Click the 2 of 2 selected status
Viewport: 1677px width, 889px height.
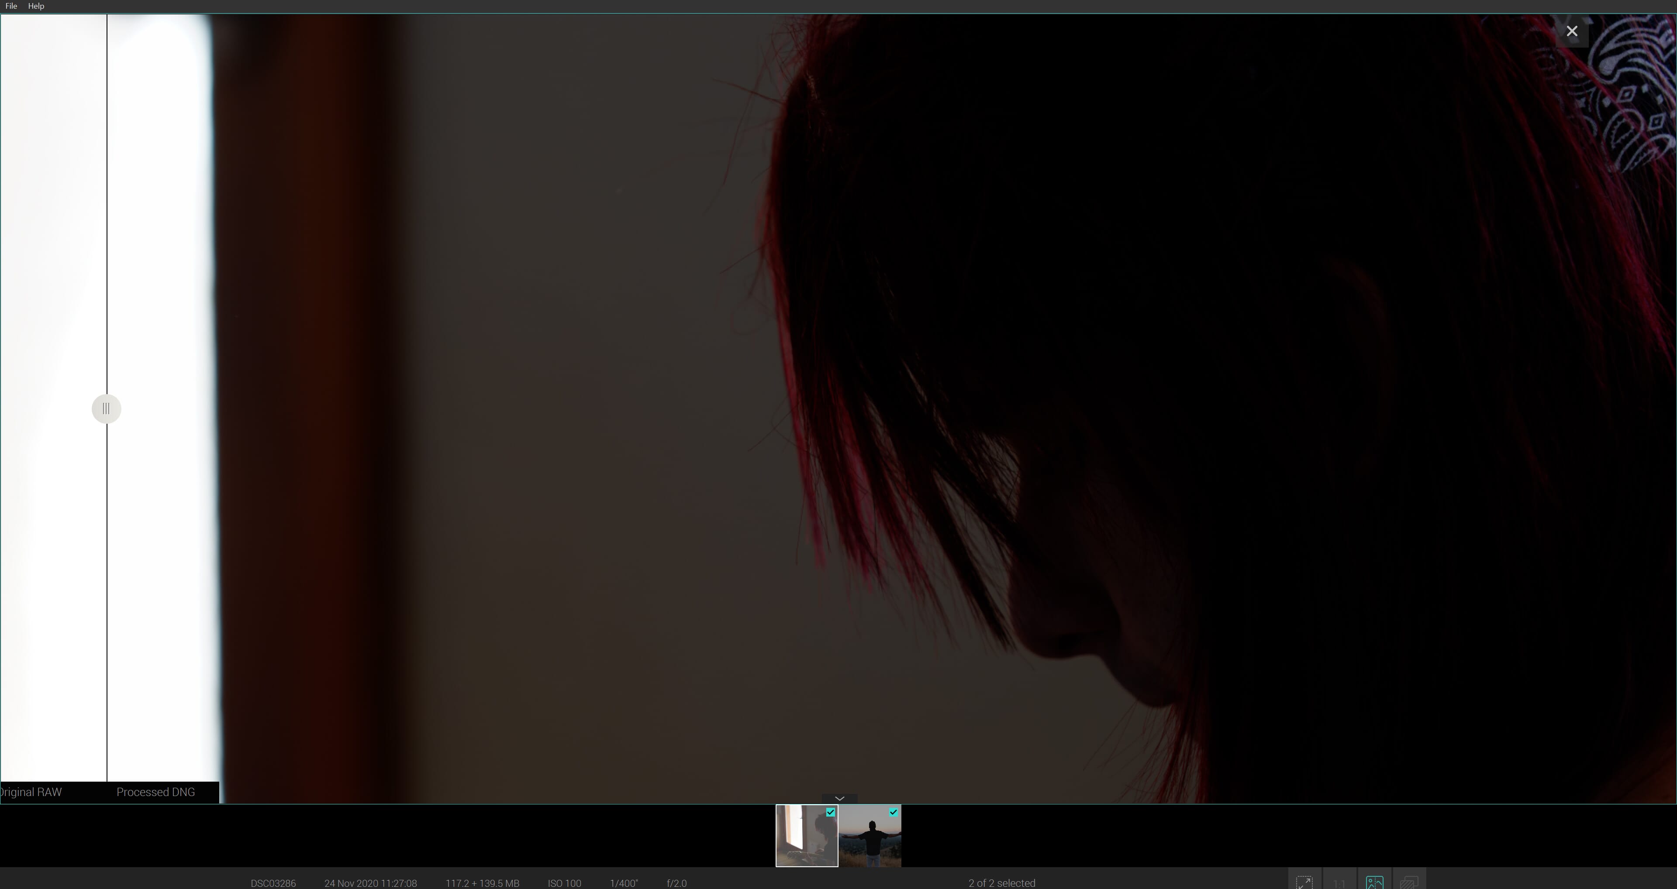(x=1001, y=883)
